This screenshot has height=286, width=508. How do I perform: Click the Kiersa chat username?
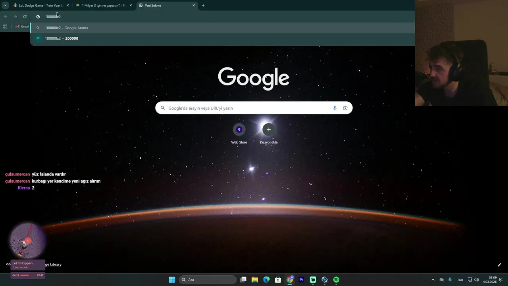coord(24,188)
